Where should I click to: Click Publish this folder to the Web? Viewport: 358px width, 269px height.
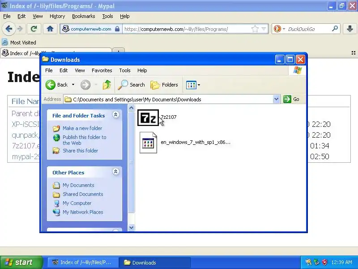85,140
